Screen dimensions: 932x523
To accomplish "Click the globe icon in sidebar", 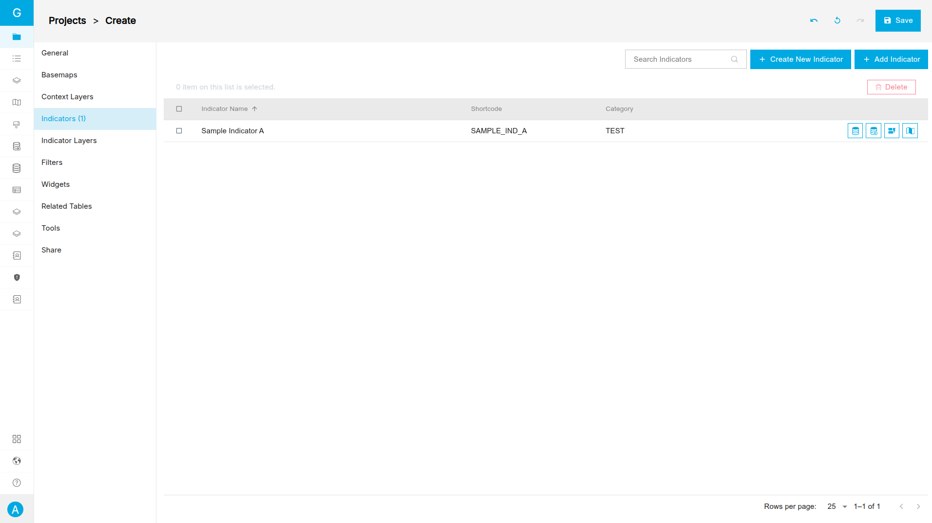I will point(17,461).
